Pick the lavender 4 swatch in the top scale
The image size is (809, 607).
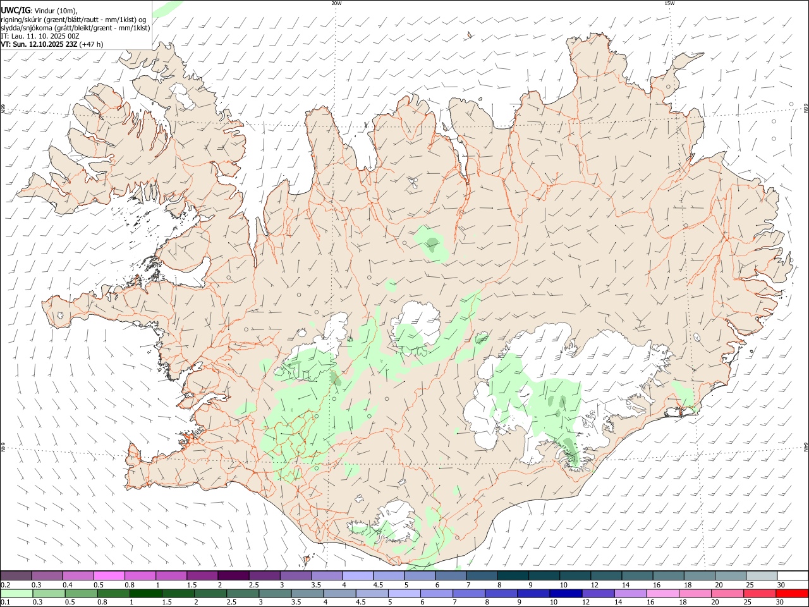click(358, 575)
